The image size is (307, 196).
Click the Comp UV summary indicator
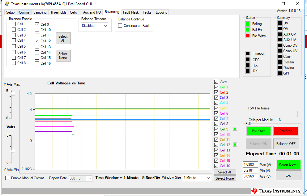click(280, 51)
